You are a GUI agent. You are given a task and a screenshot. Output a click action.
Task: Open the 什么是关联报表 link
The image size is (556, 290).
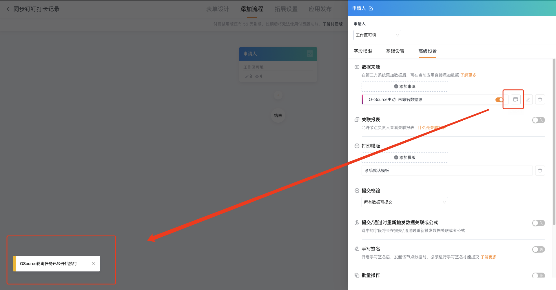tap(432, 128)
